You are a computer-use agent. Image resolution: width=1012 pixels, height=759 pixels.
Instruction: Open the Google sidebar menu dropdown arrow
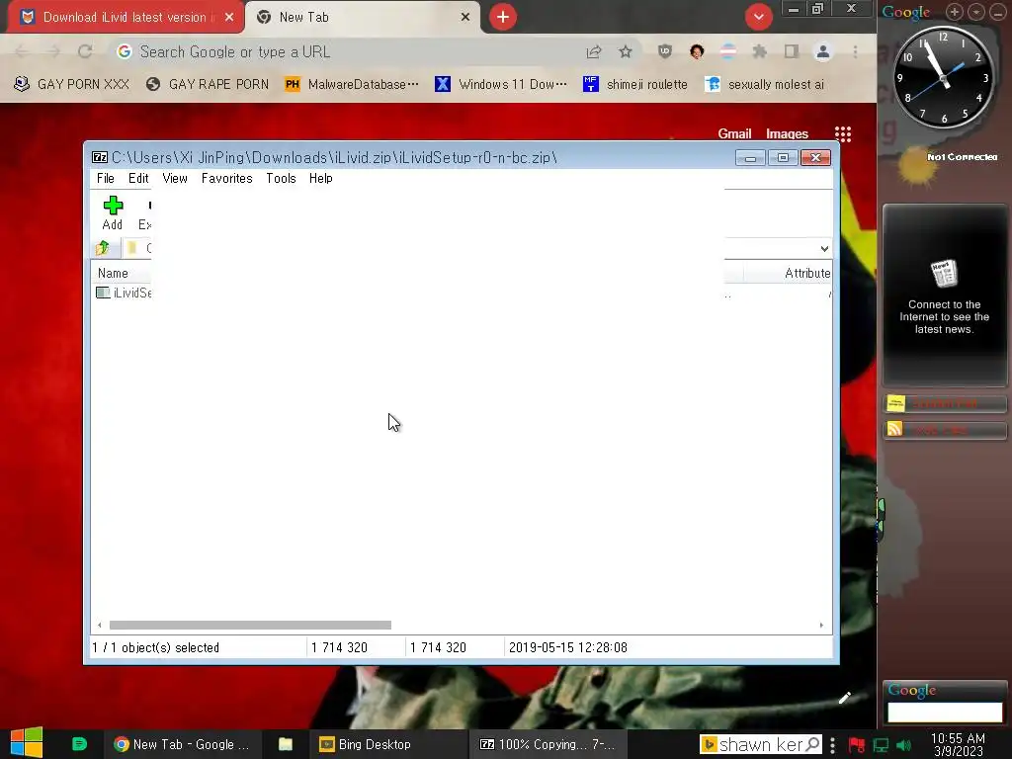[x=976, y=12]
